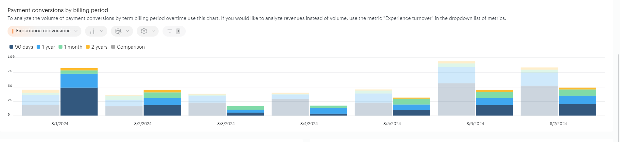Click the 8/4/2024 date axis label
Viewport: 620px width, 142px height.
[x=309, y=124]
